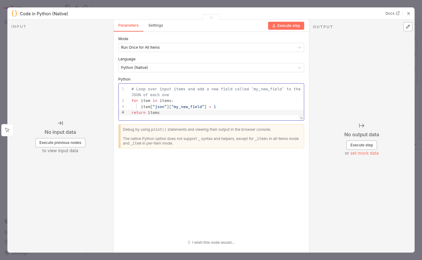Screen dimensions: 422x260
Task: Select the cursor arrow button on the left edge
Action: tap(7, 130)
